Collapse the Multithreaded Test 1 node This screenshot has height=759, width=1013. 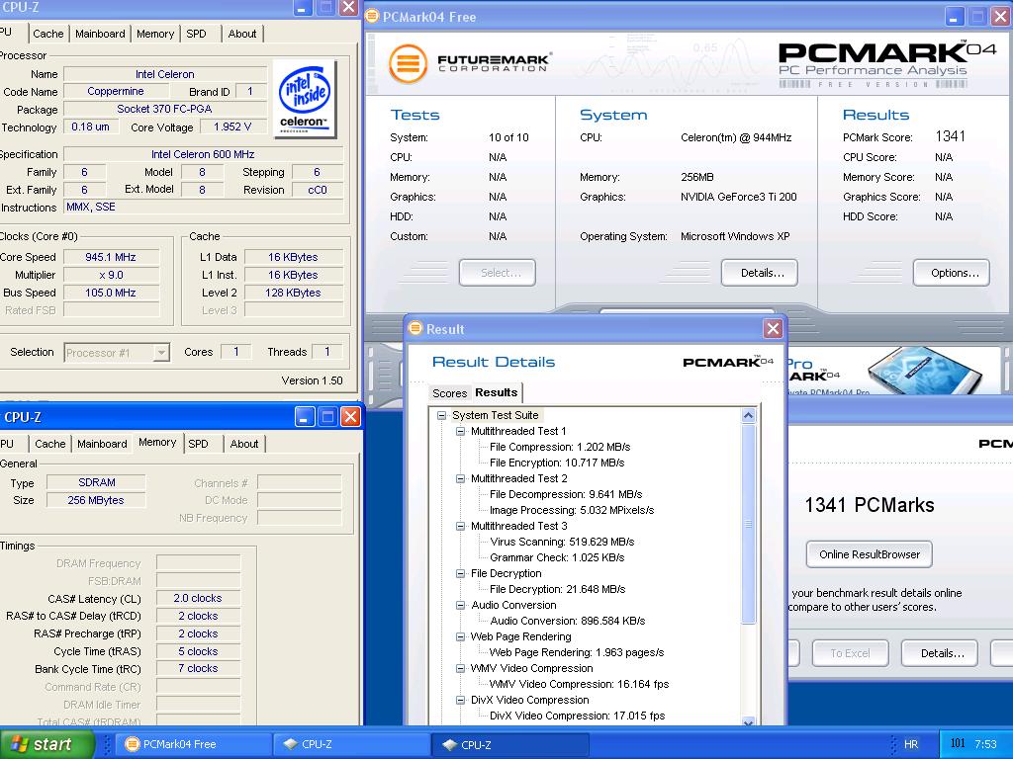[x=461, y=431]
